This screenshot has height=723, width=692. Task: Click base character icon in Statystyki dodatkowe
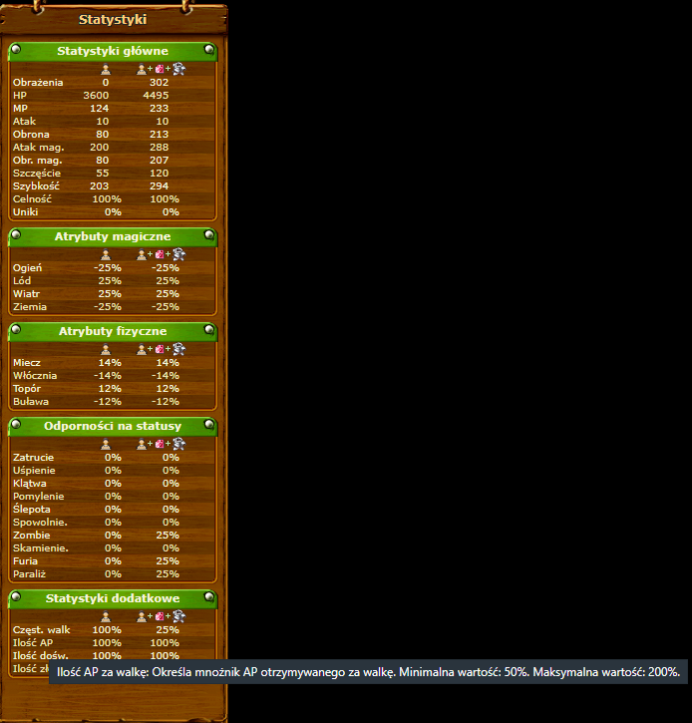click(x=107, y=616)
